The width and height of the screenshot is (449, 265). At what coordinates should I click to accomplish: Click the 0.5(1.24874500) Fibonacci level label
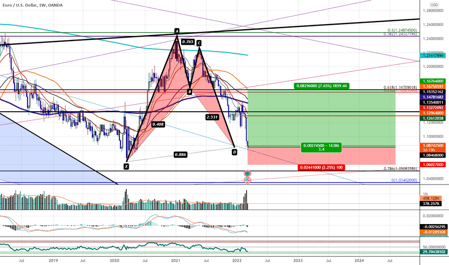coord(402,30)
